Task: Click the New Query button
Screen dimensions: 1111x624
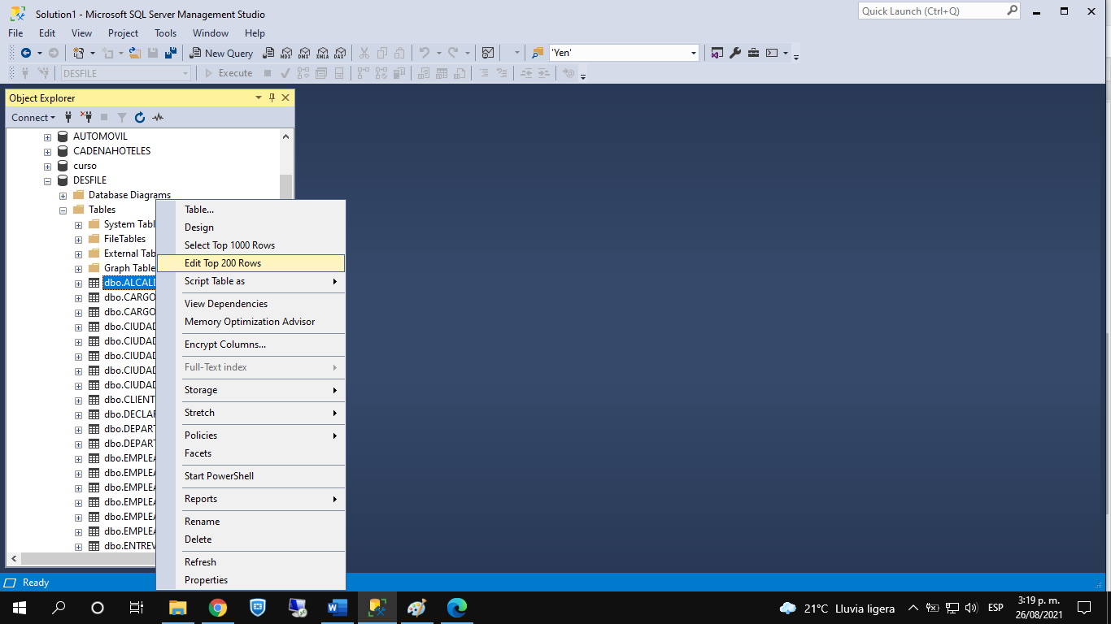Action: 221,53
